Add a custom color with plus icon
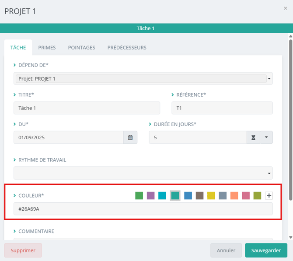Viewport: 293px width, 261px height. (x=269, y=196)
